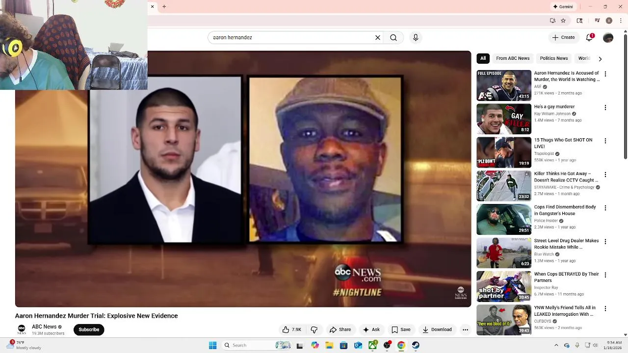Viewport: 628px width, 353px height.
Task: Show more filter chips with arrow
Action: click(600, 59)
